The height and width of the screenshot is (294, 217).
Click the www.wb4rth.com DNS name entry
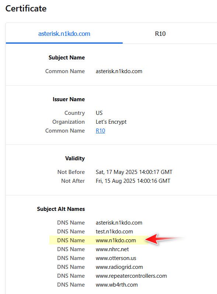click(117, 285)
